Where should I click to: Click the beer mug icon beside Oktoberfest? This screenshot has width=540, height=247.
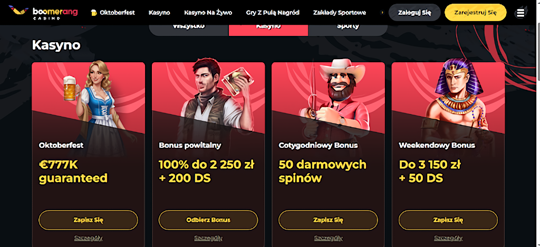pyautogui.click(x=94, y=13)
